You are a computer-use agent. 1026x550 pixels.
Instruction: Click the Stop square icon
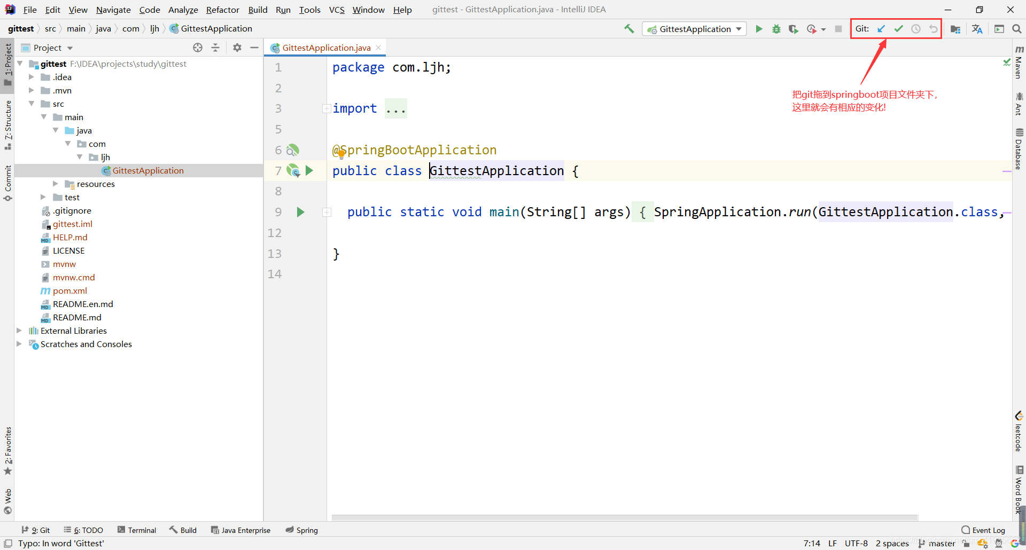coord(838,29)
